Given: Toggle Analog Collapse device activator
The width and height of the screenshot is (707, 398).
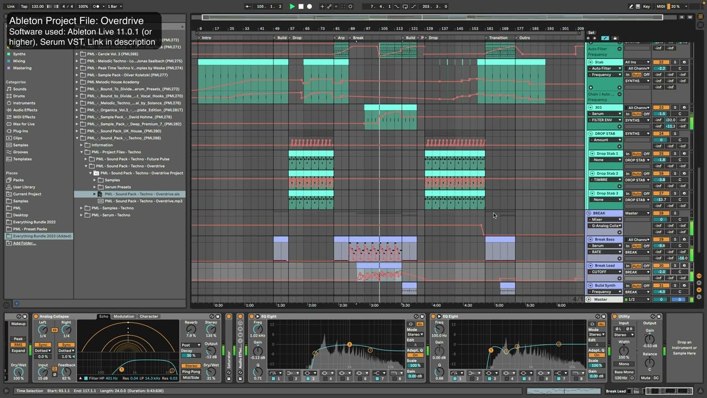Looking at the screenshot, I should [36, 317].
